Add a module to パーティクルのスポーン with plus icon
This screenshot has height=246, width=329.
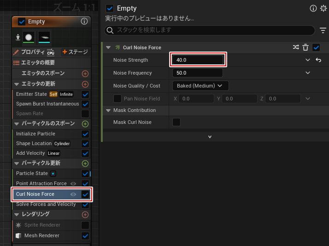(85, 124)
